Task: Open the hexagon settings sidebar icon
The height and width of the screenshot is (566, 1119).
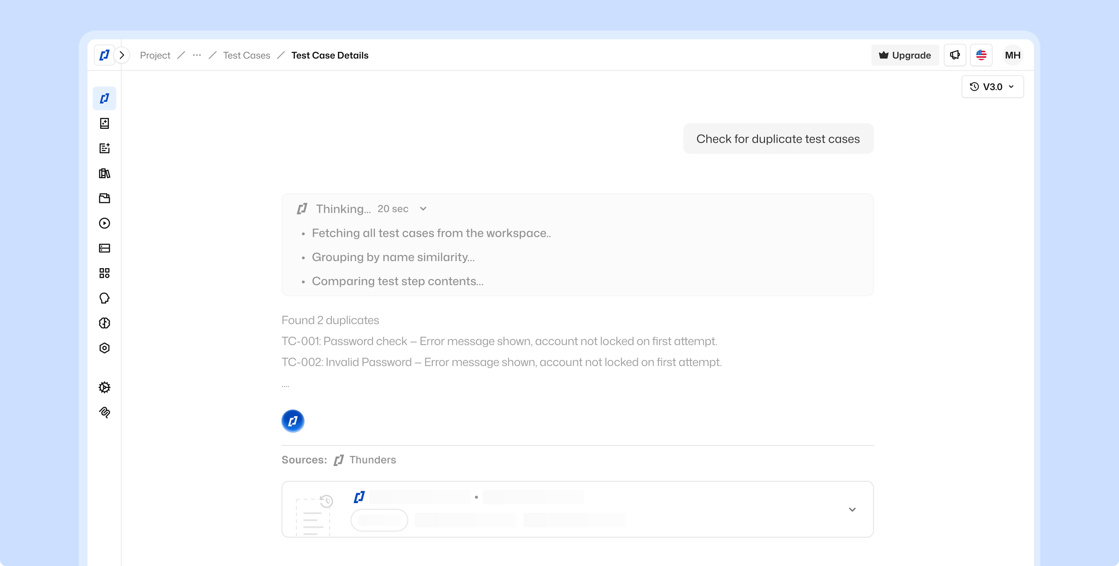Action: click(x=104, y=348)
